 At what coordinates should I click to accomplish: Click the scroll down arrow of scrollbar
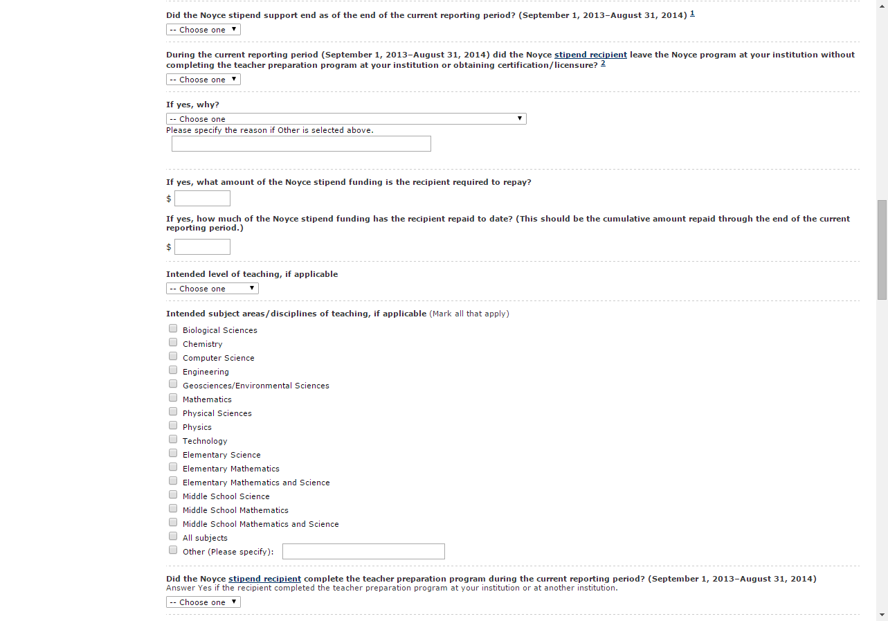pyautogui.click(x=882, y=615)
